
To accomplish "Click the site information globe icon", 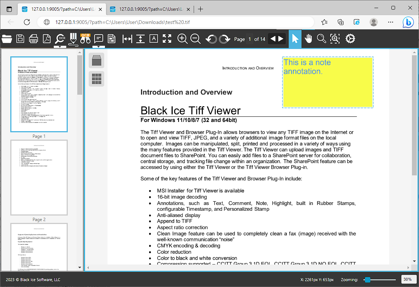I will tap(47, 22).
